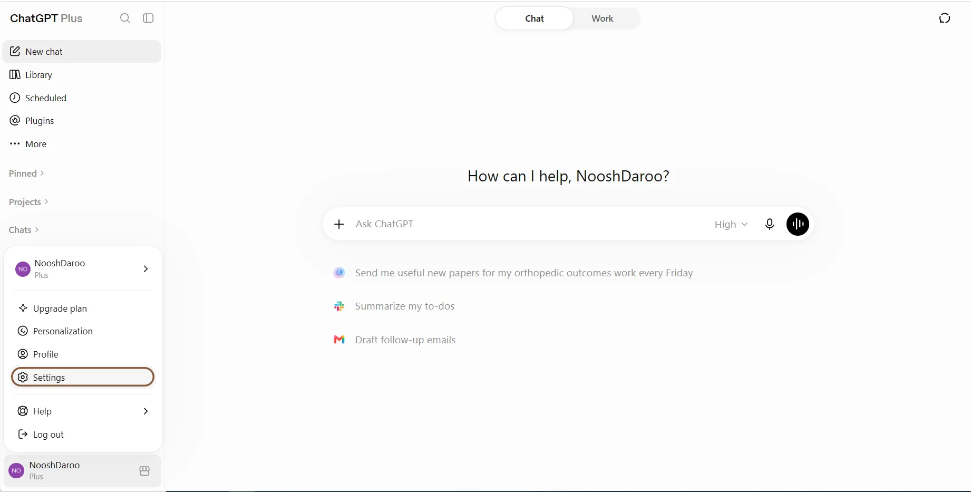971x492 pixels.
Task: Select Upgrade plan from the account menu
Action: pyautogui.click(x=83, y=308)
